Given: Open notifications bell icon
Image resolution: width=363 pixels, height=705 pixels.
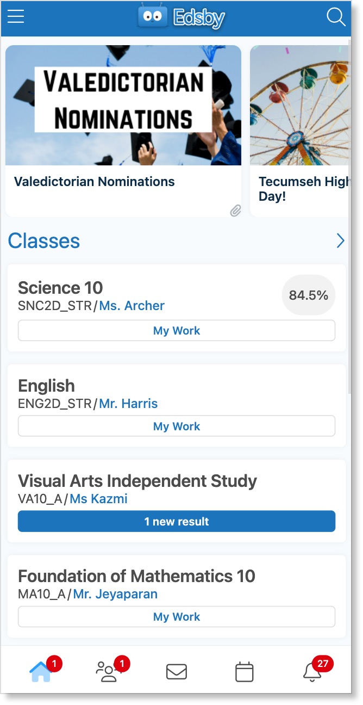Looking at the screenshot, I should coord(312,672).
